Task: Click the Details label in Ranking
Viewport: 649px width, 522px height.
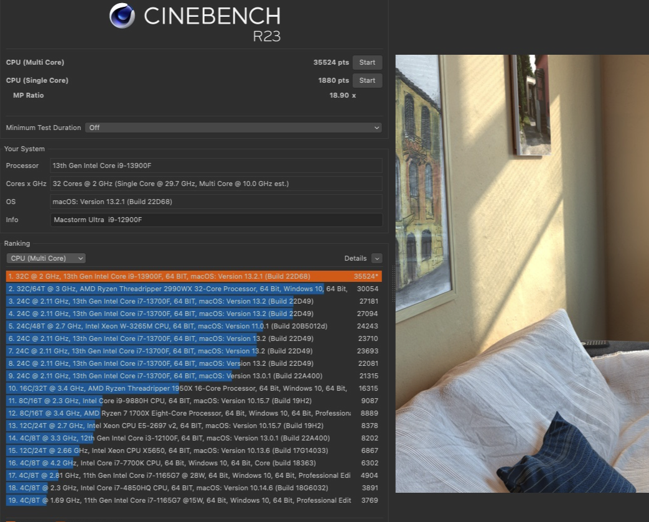Action: [x=355, y=258]
